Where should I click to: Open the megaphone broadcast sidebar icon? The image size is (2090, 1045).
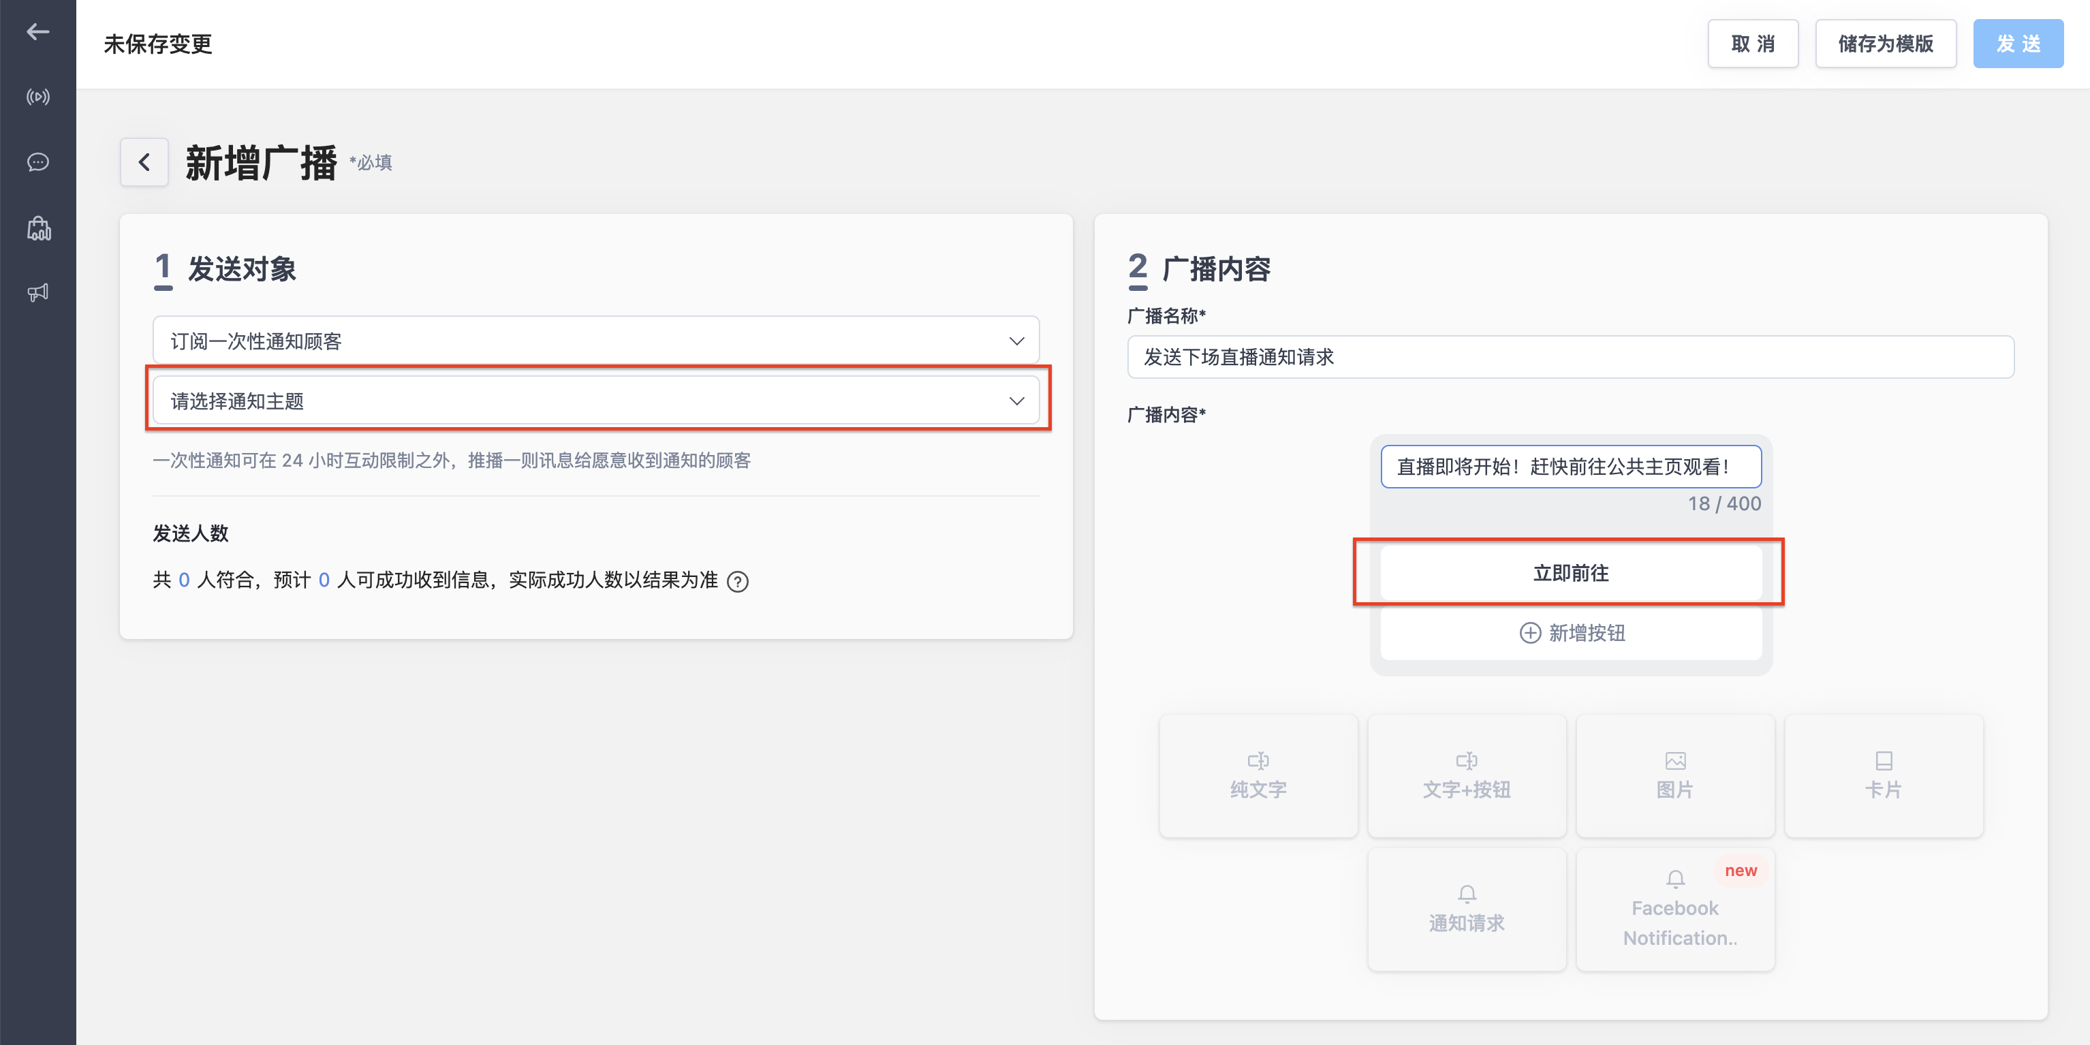(x=37, y=292)
